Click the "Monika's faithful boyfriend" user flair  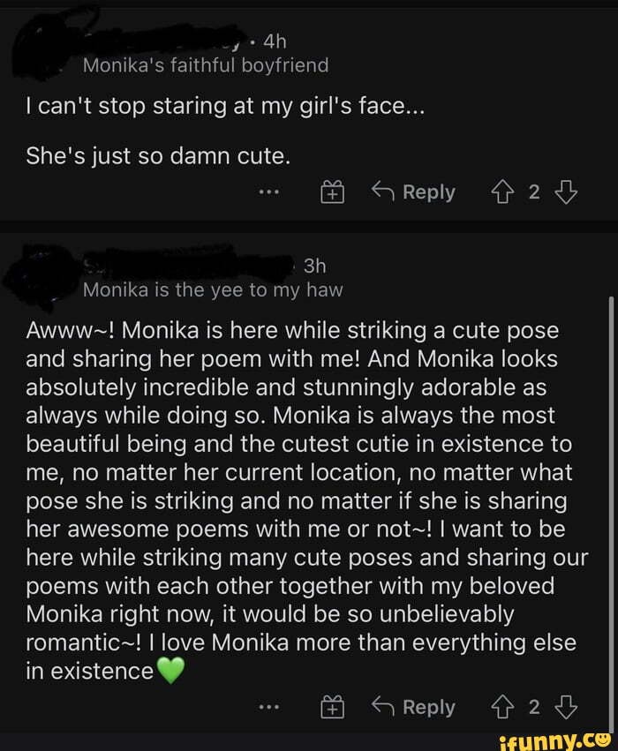tap(205, 64)
